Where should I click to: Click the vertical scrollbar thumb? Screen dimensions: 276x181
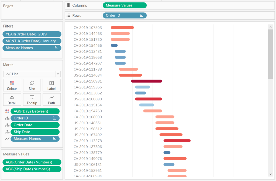(271, 54)
